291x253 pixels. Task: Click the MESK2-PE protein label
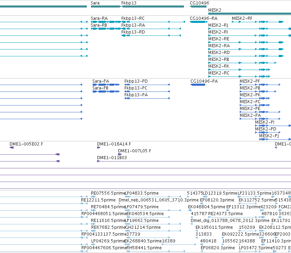click(x=250, y=109)
